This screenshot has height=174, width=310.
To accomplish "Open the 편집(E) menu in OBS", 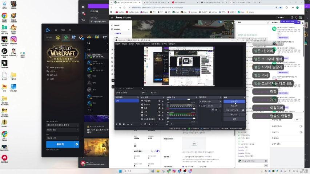I will click(125, 44).
